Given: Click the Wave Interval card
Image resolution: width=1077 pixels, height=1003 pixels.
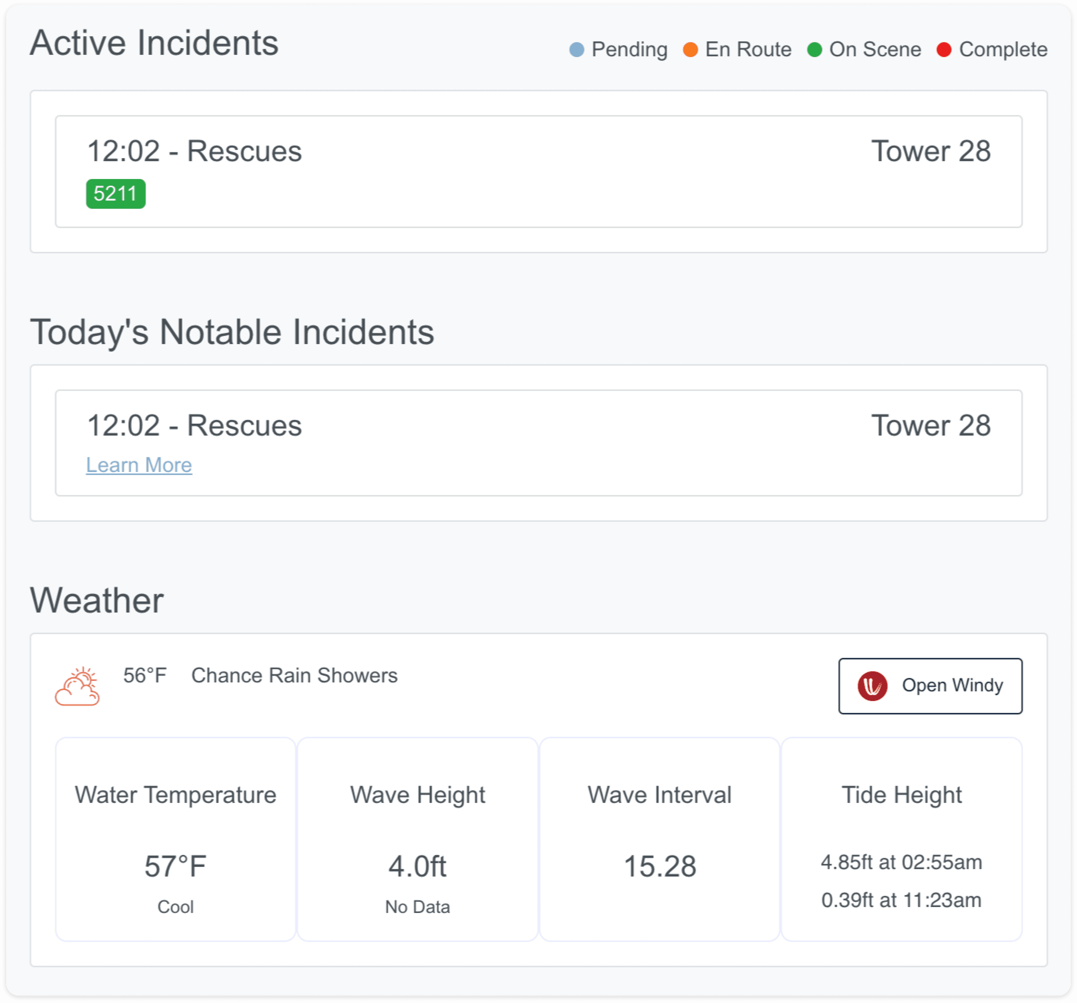Looking at the screenshot, I should 659,839.
